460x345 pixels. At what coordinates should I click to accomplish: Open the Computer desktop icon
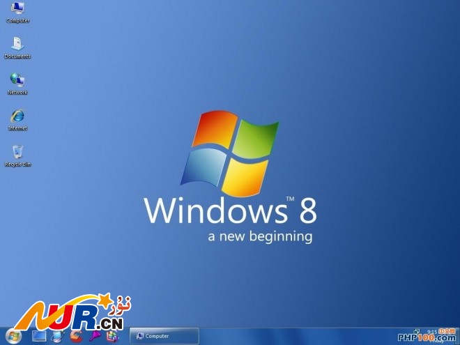pos(17,12)
